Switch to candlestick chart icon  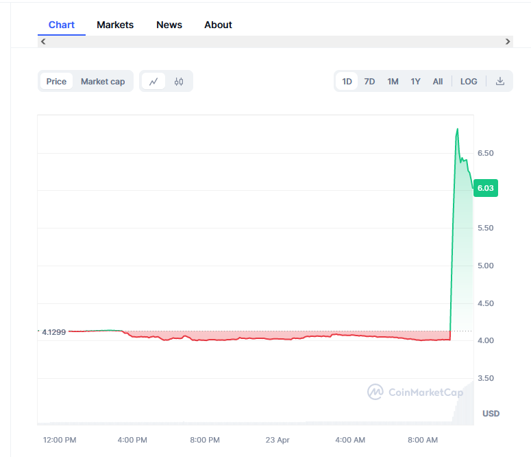pos(179,82)
